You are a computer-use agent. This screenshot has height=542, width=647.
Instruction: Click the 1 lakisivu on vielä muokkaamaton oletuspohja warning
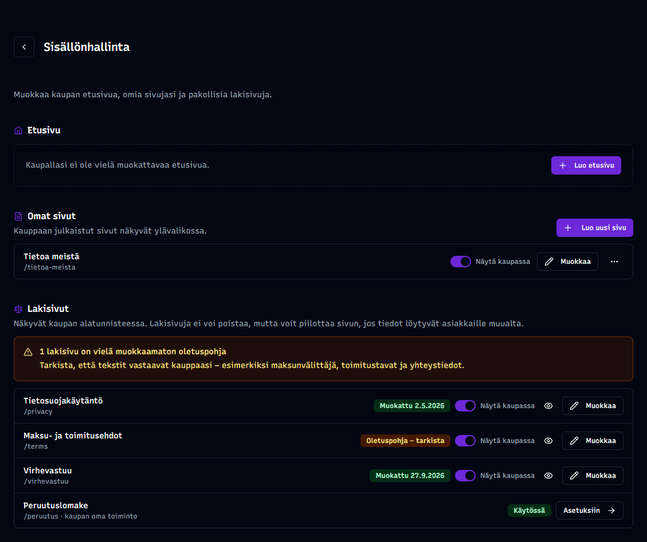(133, 352)
